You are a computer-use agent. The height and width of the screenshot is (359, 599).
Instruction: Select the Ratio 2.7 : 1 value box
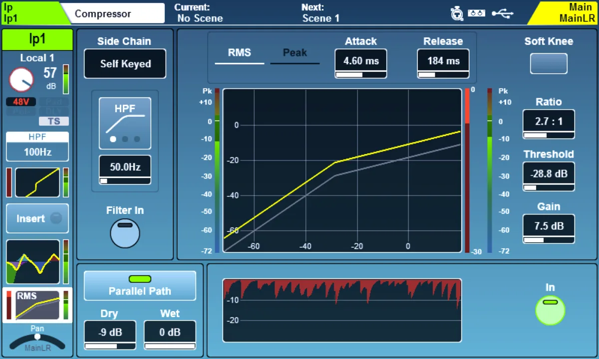(x=549, y=124)
